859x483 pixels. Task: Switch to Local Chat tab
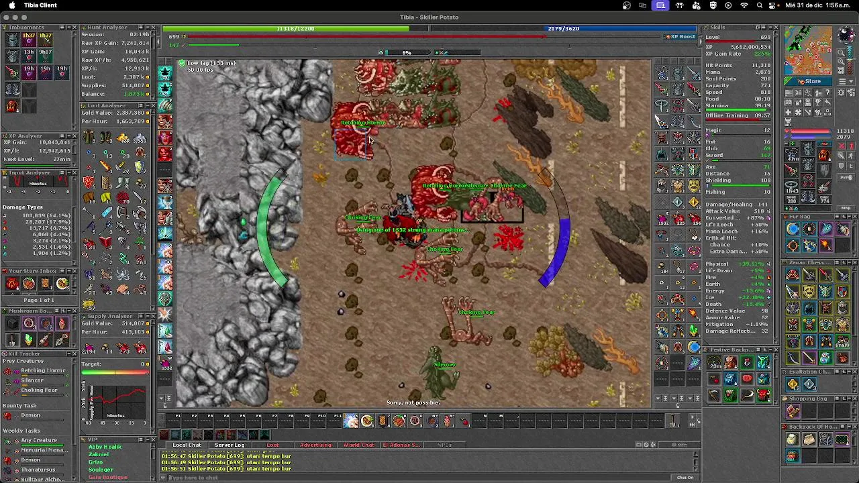187,445
